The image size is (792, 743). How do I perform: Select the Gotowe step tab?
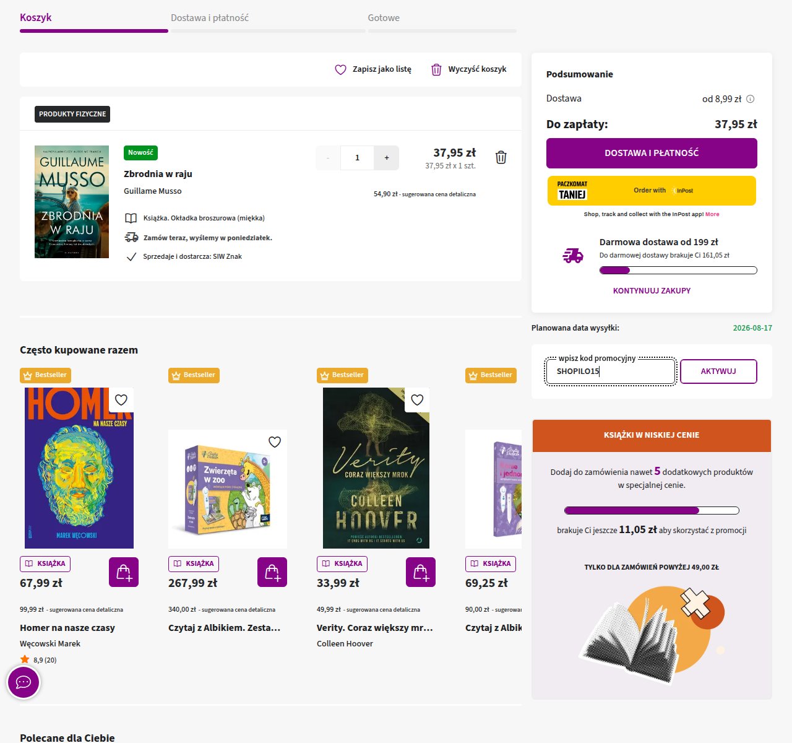click(384, 18)
